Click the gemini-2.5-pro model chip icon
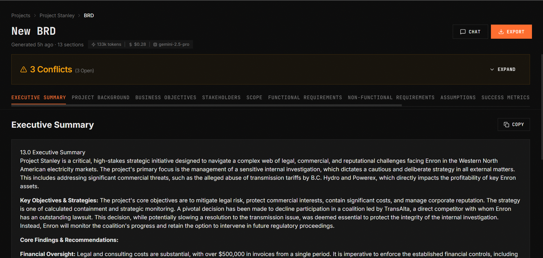The height and width of the screenshot is (258, 543). pyautogui.click(x=155, y=45)
